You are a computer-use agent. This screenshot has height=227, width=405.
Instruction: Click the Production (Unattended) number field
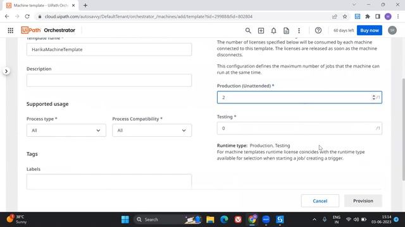click(x=299, y=97)
